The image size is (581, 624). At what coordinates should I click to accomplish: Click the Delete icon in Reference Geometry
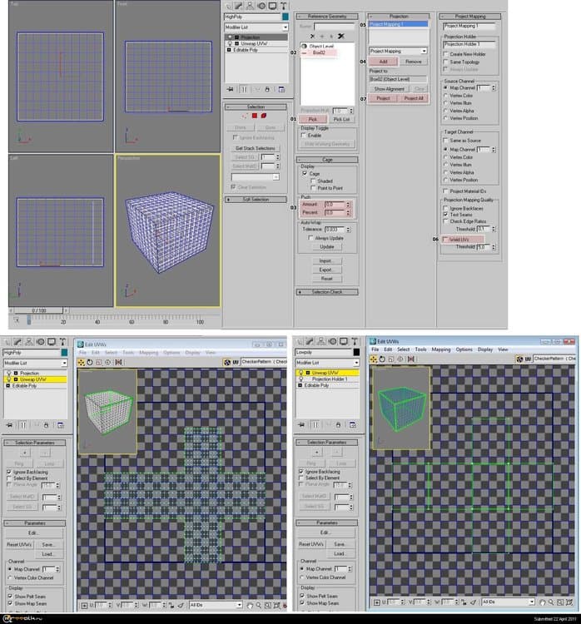point(312,37)
